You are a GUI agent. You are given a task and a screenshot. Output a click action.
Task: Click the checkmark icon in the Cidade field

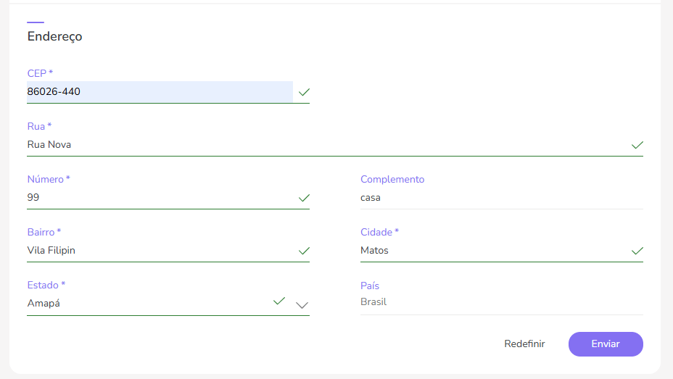637,251
